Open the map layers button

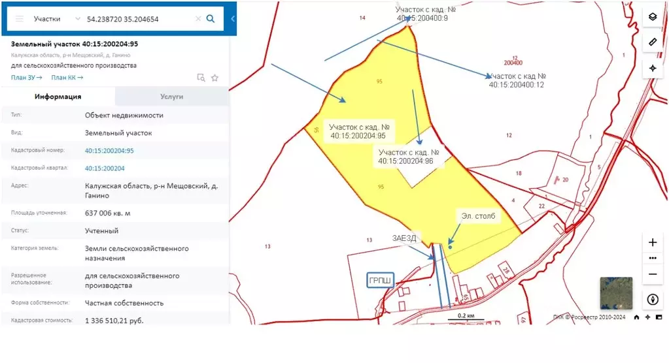point(653,17)
